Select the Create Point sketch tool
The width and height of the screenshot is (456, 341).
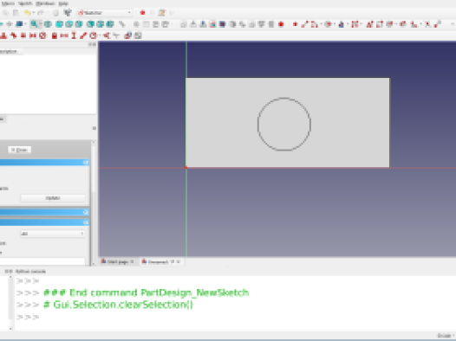(295, 24)
